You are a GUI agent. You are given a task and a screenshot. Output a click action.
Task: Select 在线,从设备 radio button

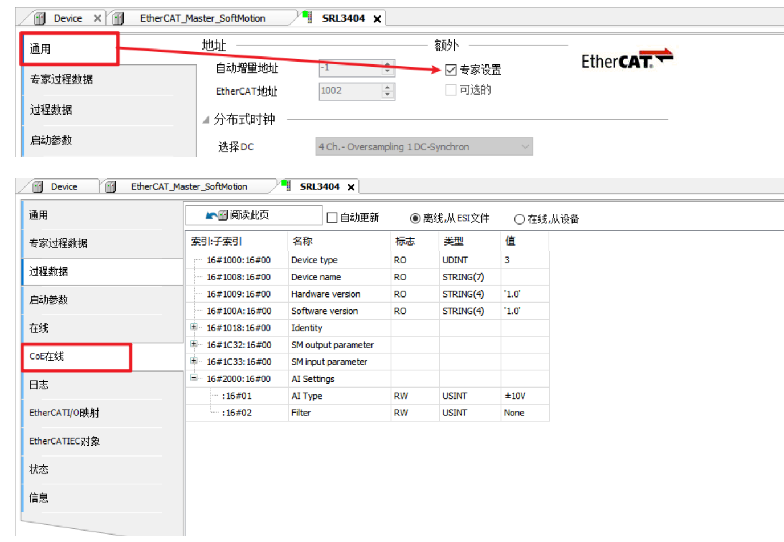pos(519,219)
